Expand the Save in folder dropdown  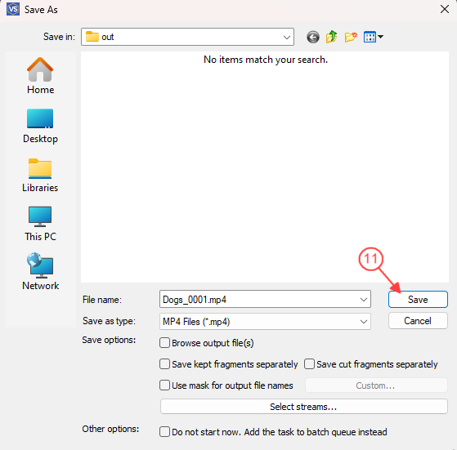tap(287, 38)
